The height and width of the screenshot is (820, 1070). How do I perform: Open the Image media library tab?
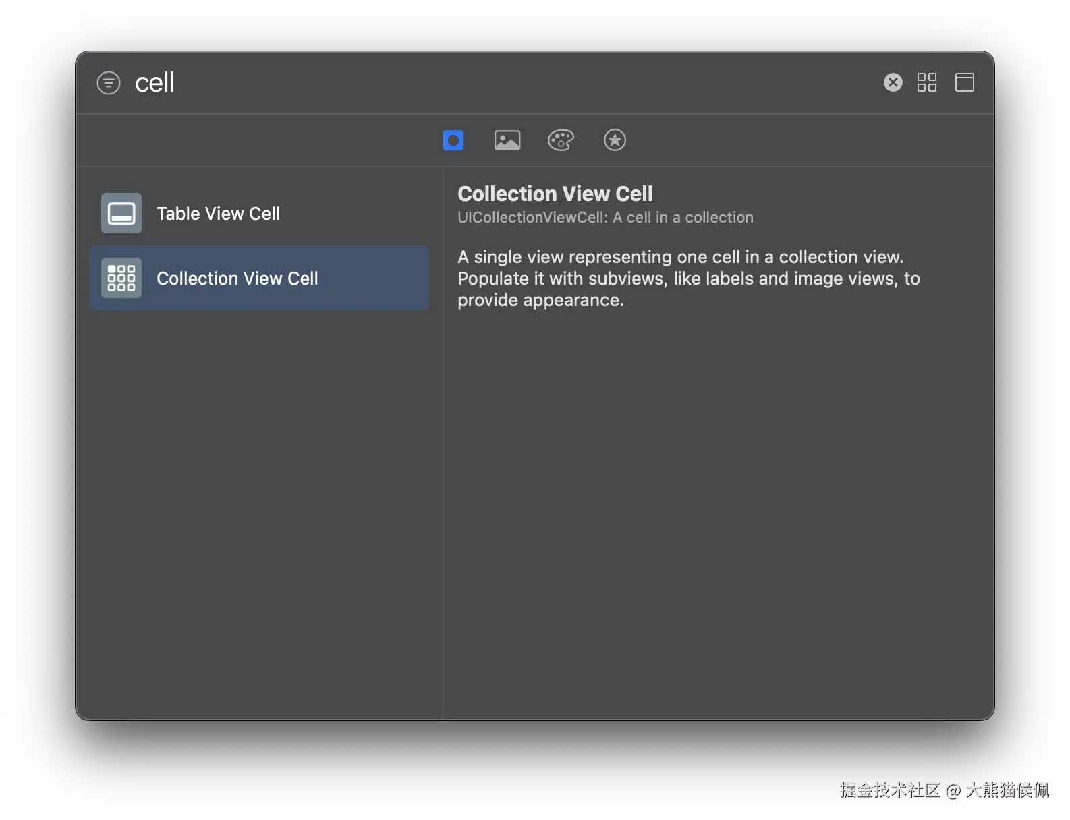[x=507, y=140]
